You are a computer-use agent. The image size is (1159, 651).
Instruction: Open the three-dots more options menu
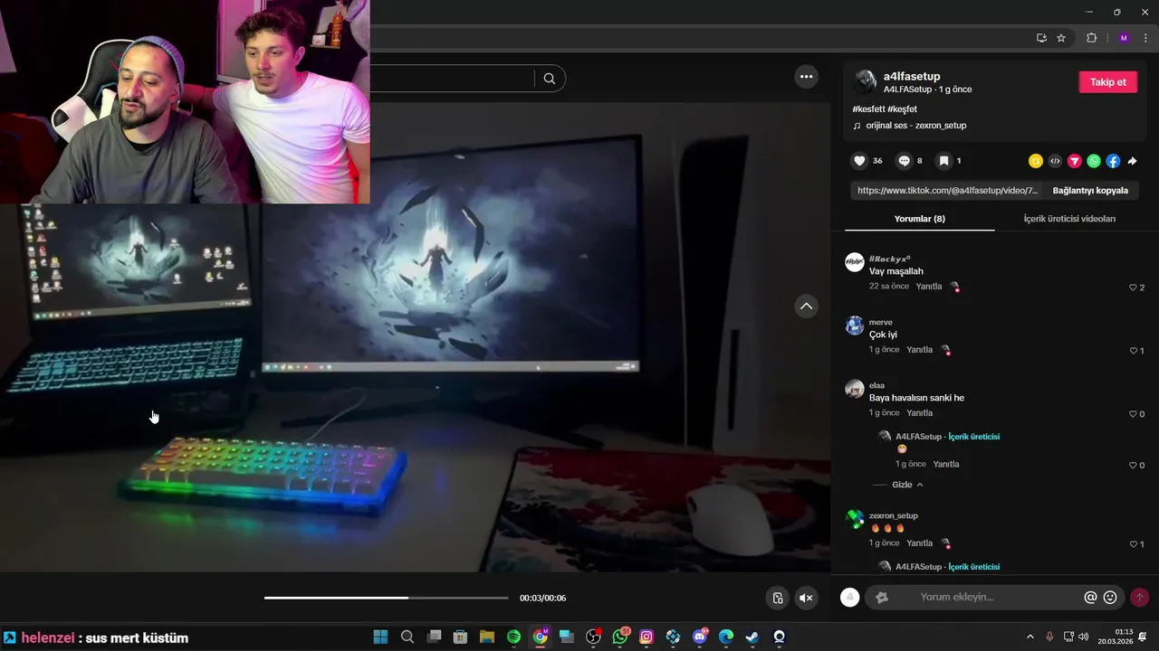[x=807, y=77]
